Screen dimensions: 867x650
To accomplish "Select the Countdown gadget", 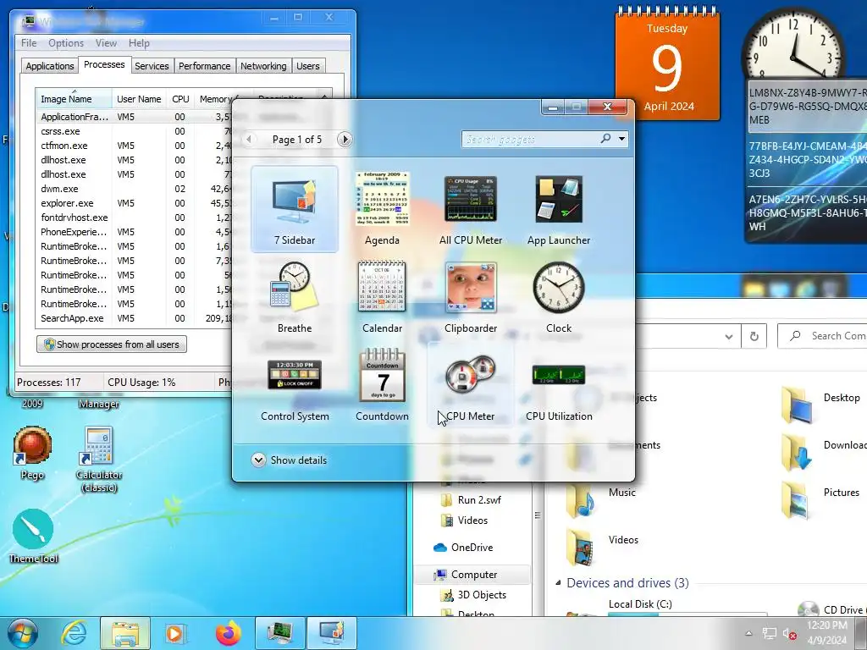I will [x=382, y=385].
